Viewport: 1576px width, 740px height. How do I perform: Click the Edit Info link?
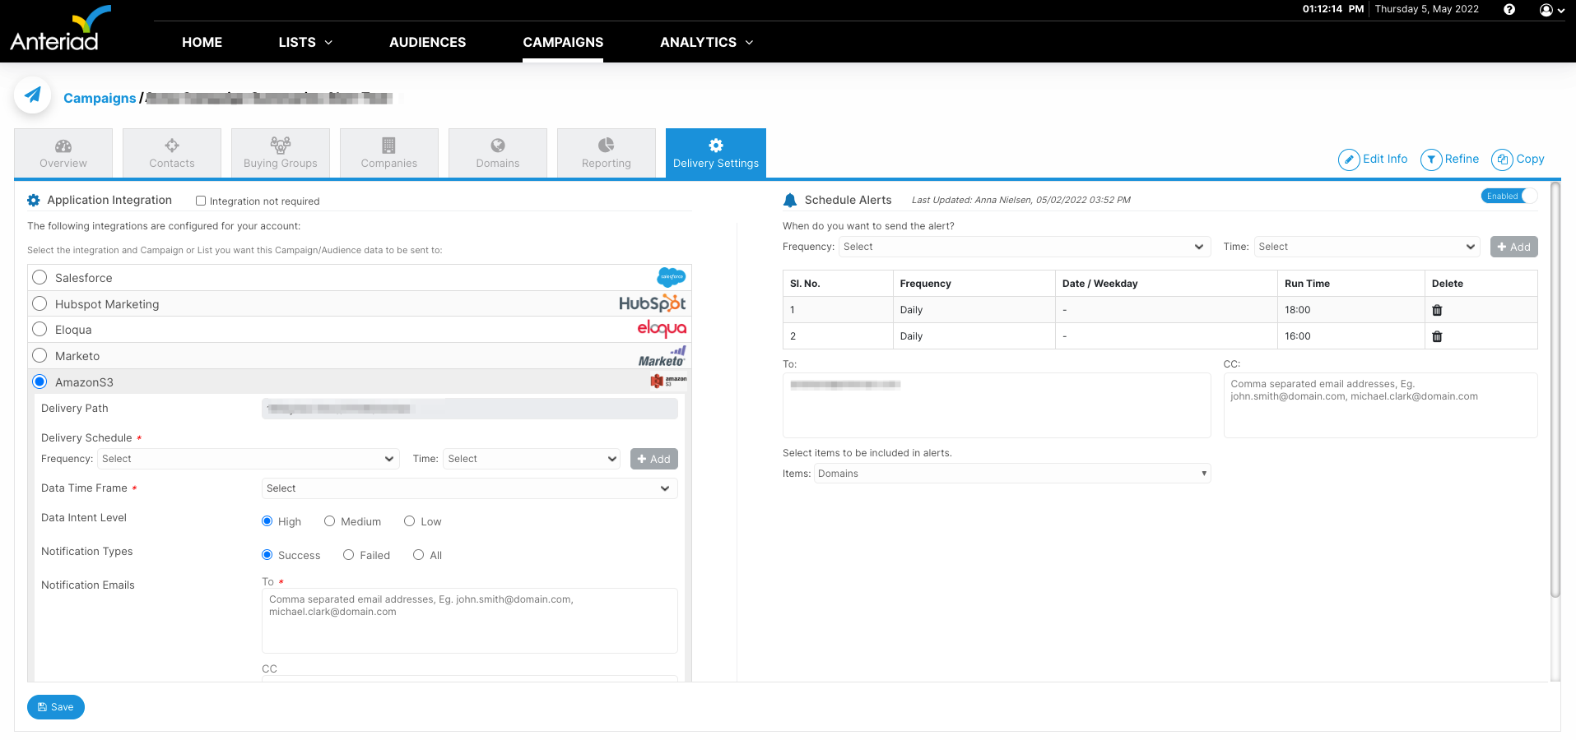point(1385,159)
